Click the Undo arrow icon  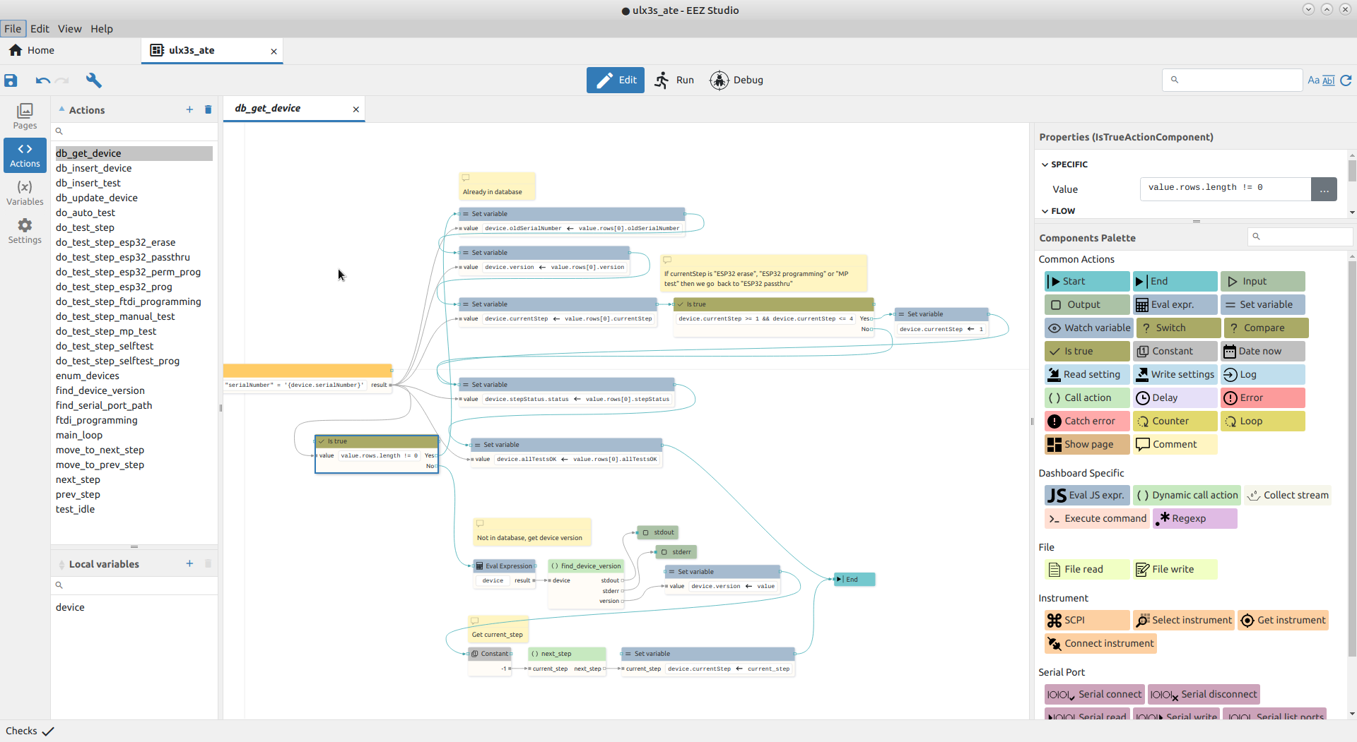pos(42,80)
